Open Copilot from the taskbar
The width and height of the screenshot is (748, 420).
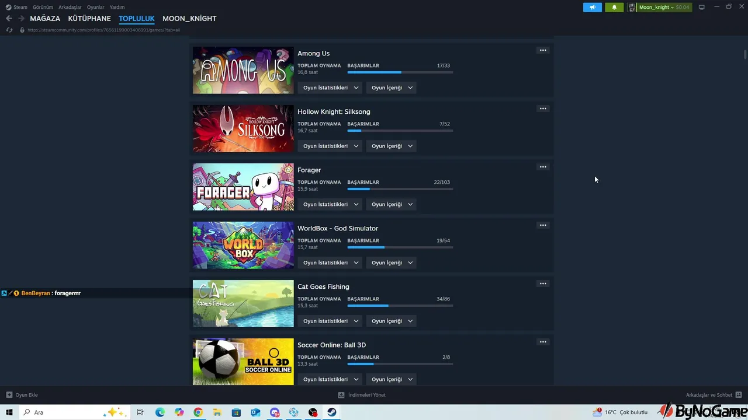179,412
